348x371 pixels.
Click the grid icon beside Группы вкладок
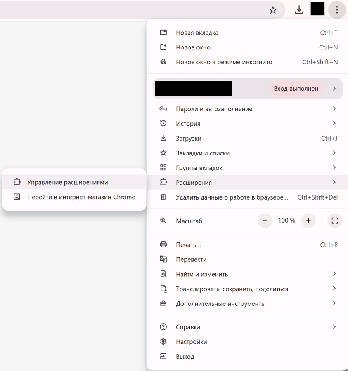point(163,167)
